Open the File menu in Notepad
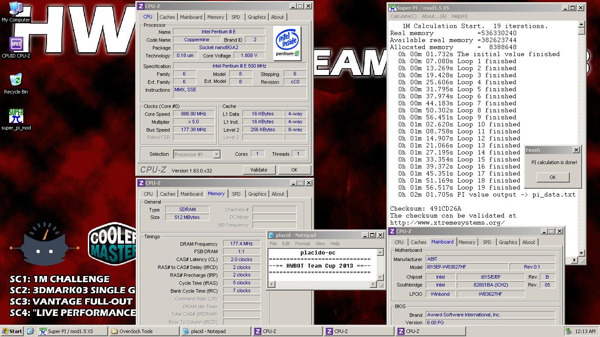The width and height of the screenshot is (600, 337). [x=273, y=244]
